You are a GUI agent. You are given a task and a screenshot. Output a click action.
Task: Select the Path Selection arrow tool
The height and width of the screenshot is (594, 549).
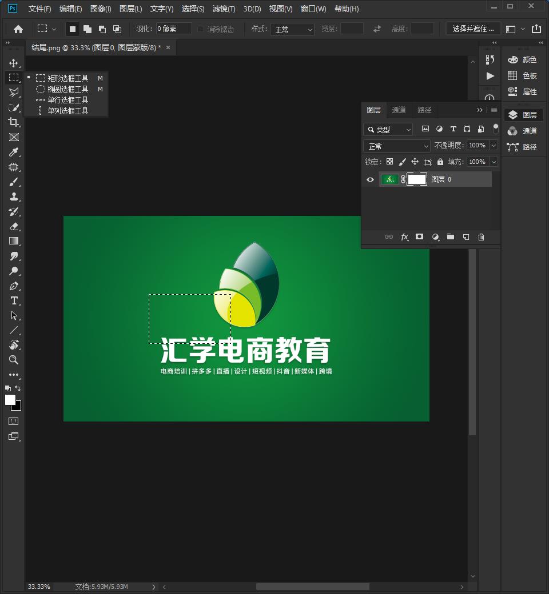pyautogui.click(x=14, y=315)
